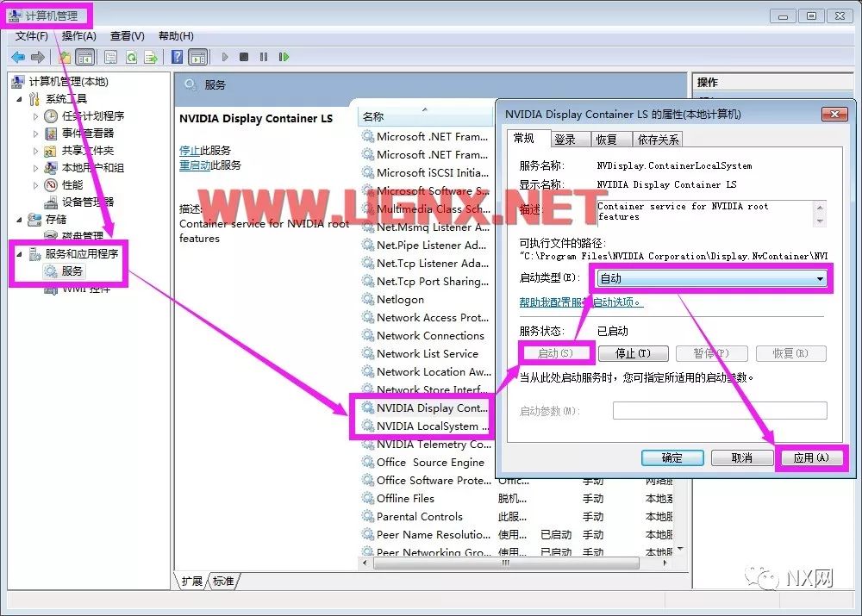The height and width of the screenshot is (616, 862).
Task: Click the Apply (应用) button
Action: click(811, 457)
